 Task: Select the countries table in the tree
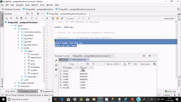pyautogui.click(x=35, y=54)
